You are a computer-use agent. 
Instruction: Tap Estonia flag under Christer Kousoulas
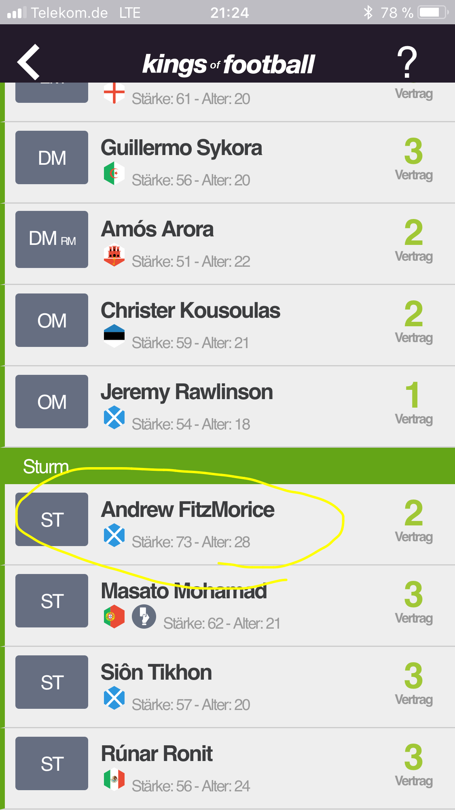point(114,336)
